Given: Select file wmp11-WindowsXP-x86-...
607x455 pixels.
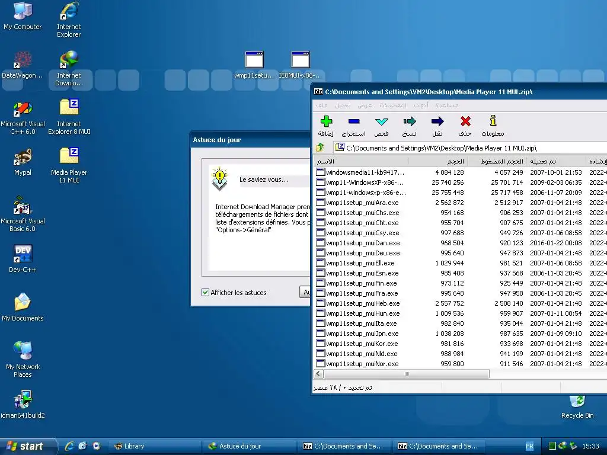Looking at the screenshot, I should (x=365, y=182).
